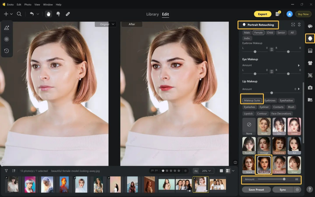Open the history panel icon
The image size is (315, 197).
click(7, 51)
